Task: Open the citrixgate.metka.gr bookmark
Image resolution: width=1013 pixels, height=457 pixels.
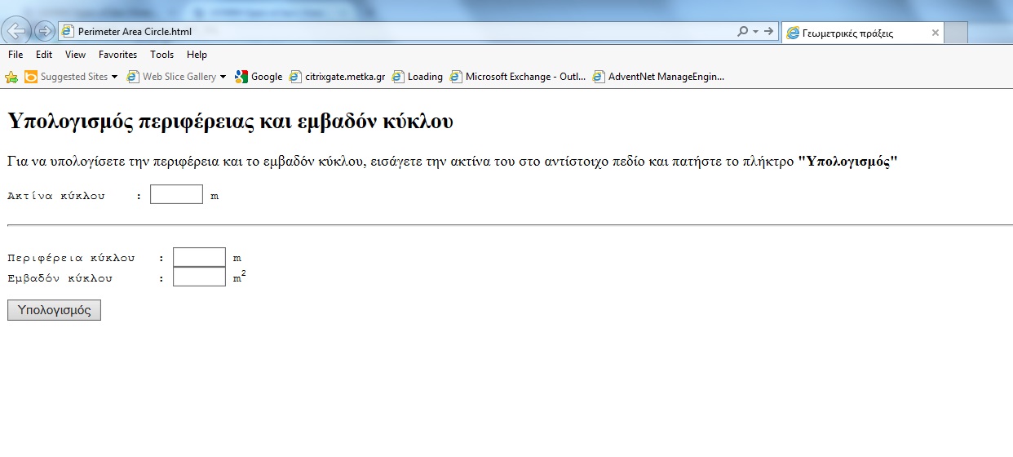Action: coord(337,77)
